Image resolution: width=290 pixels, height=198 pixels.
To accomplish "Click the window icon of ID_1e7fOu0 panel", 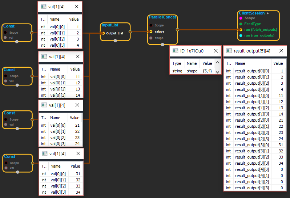I will [175, 51].
